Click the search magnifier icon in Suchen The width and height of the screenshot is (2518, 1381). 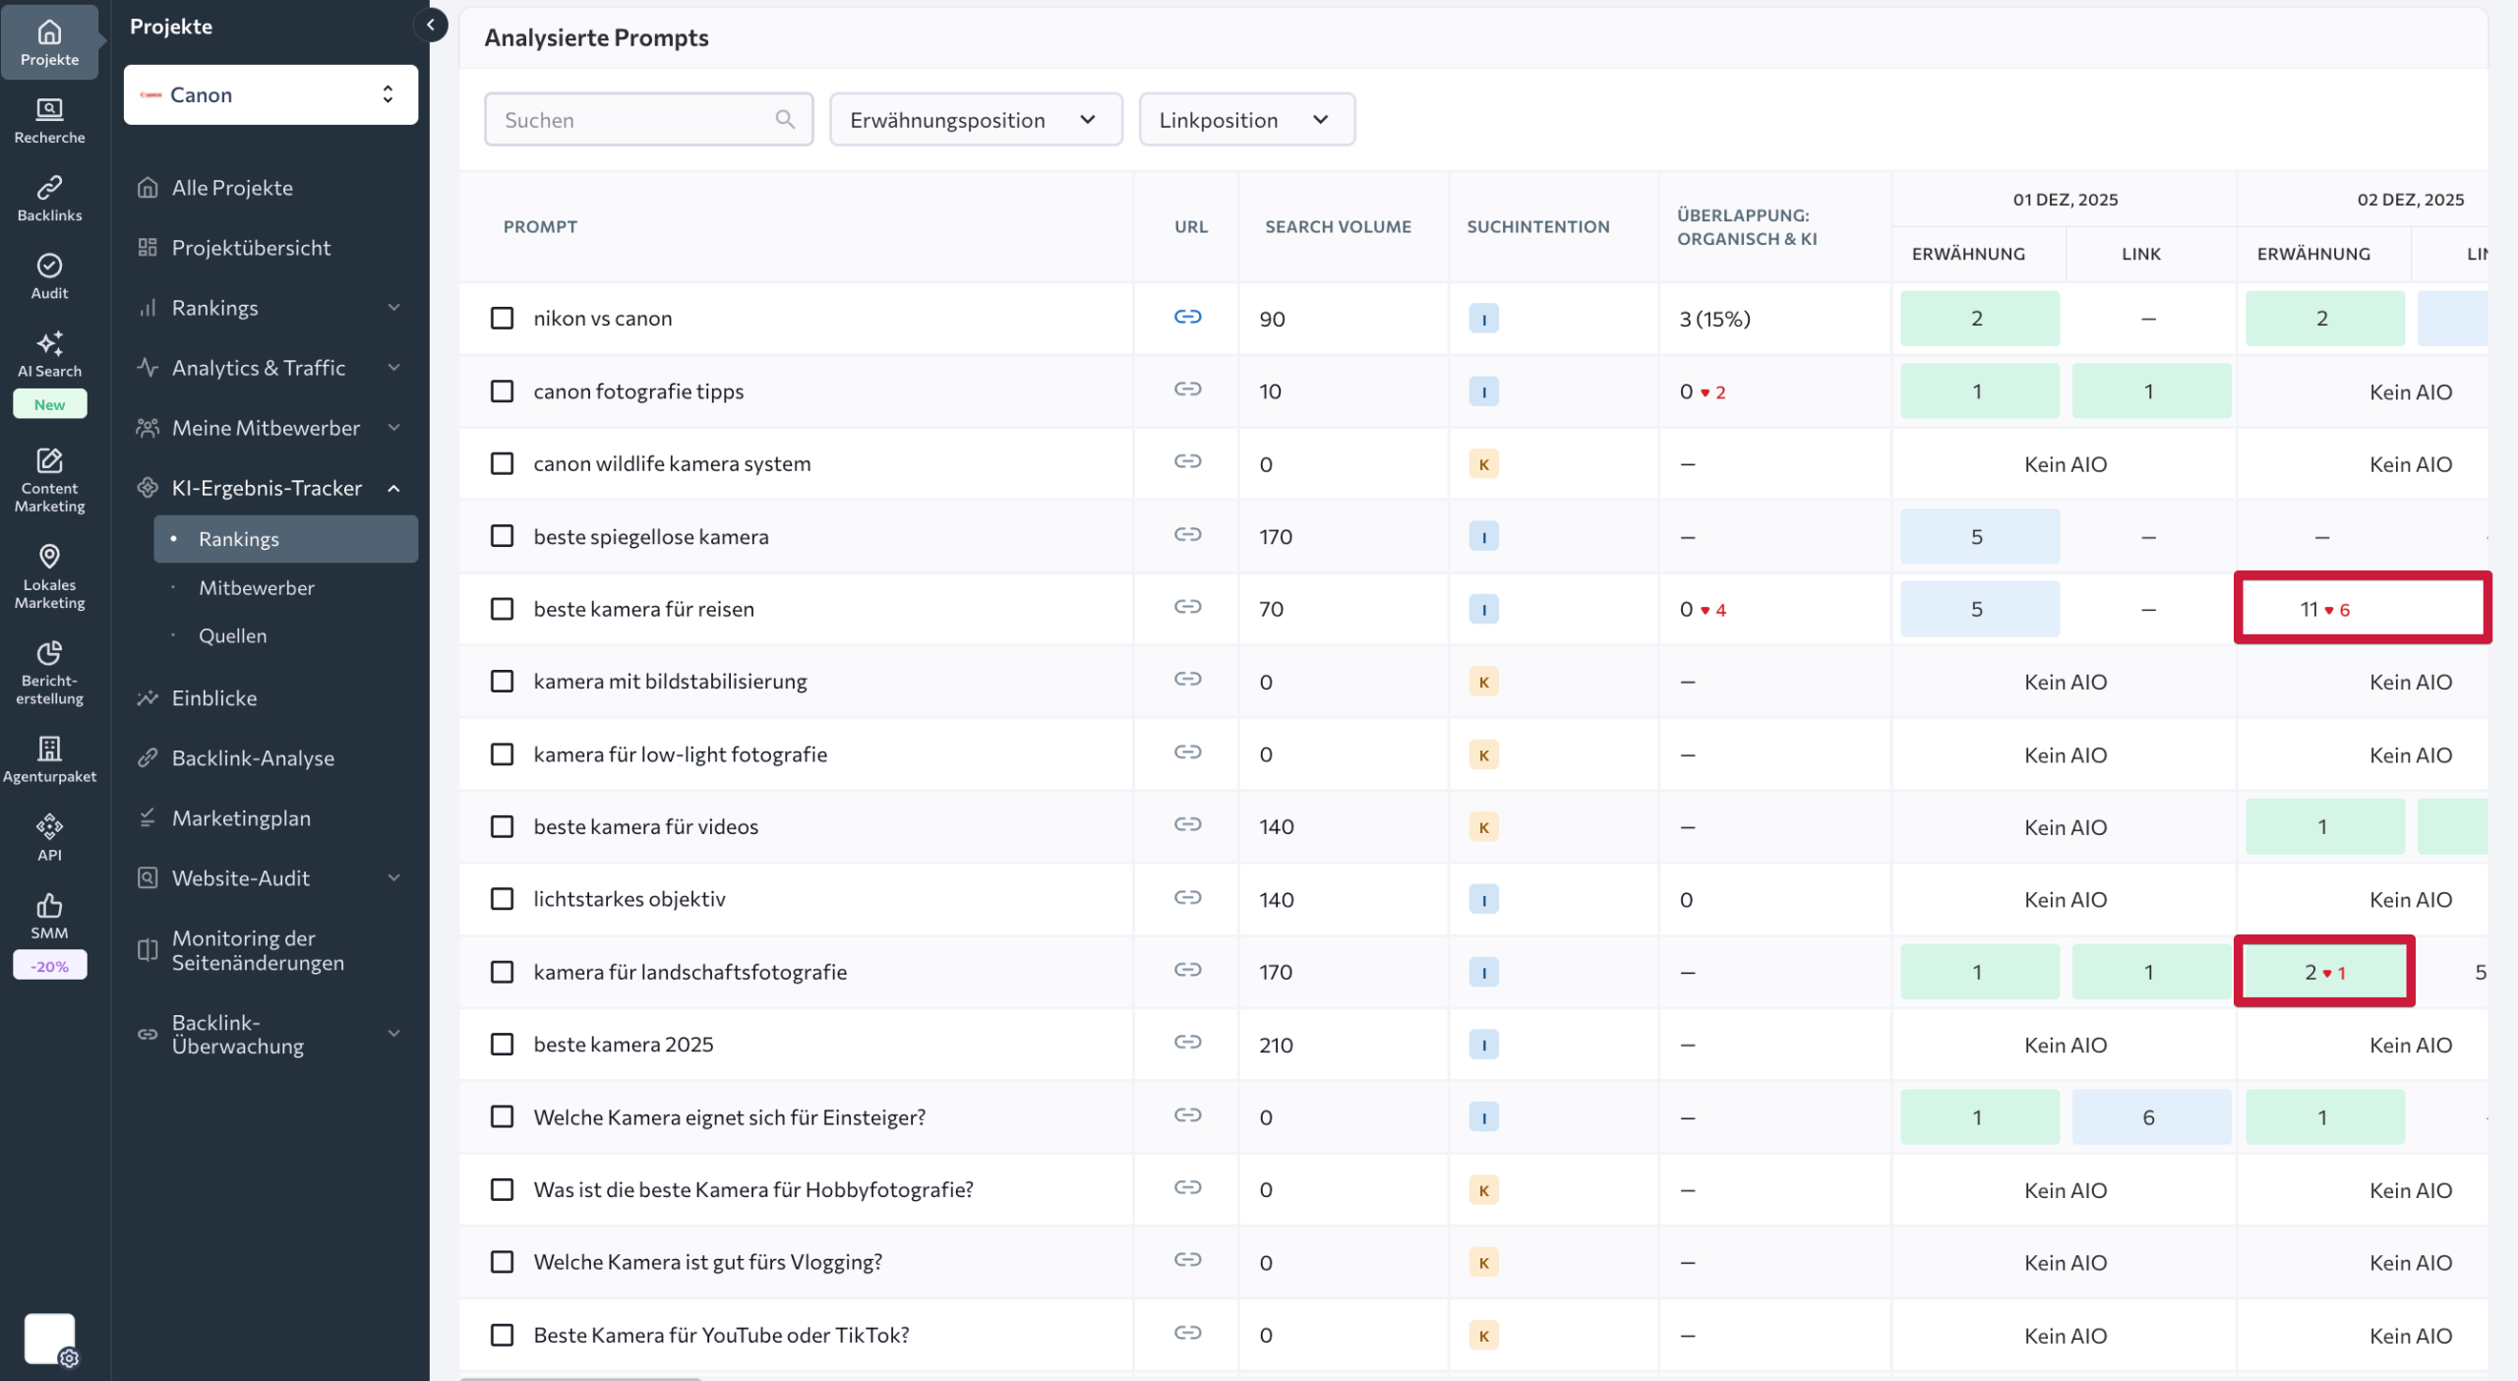[x=784, y=119]
